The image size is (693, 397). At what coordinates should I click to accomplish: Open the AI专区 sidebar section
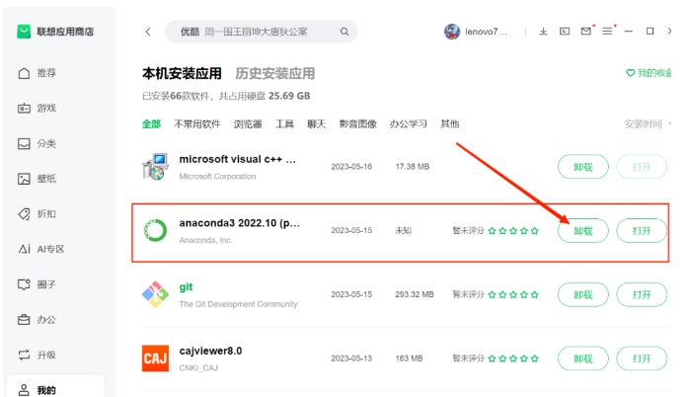point(41,249)
